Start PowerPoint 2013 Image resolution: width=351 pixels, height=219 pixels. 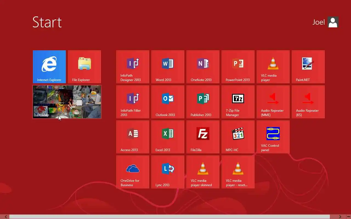[238, 67]
